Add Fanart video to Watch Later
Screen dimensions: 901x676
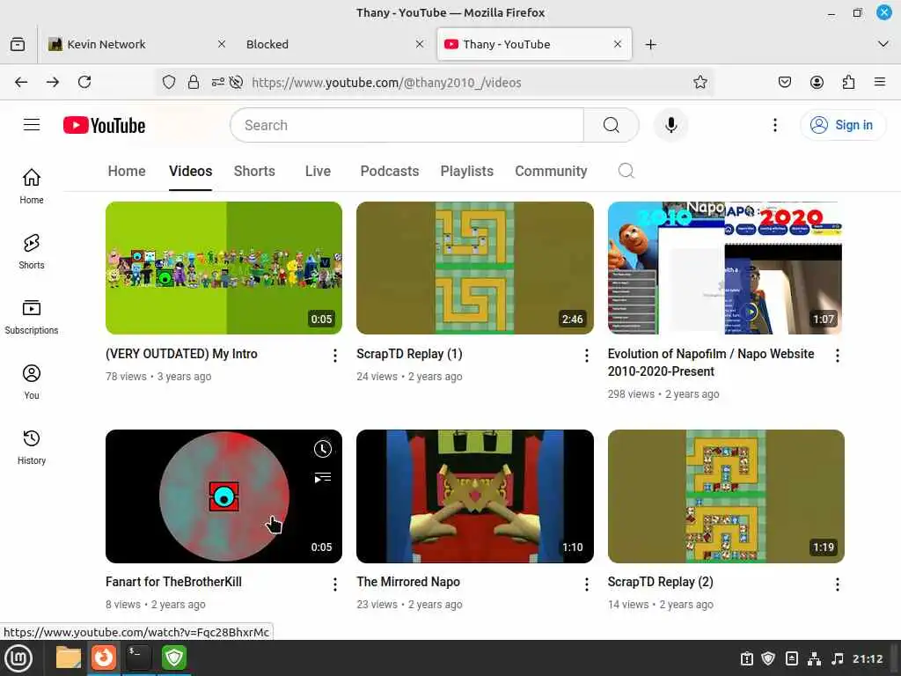(x=322, y=449)
